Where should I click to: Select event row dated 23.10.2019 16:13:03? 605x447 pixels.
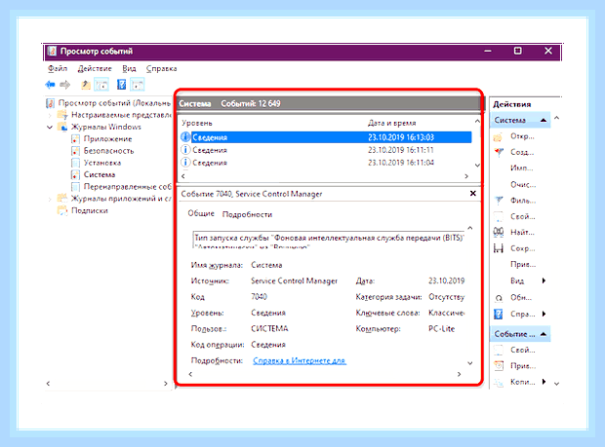coord(326,137)
